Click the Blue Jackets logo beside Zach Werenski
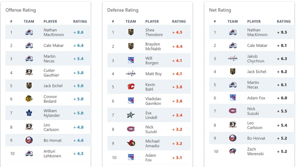Screen dimensions: 297x167 tap(233, 152)
